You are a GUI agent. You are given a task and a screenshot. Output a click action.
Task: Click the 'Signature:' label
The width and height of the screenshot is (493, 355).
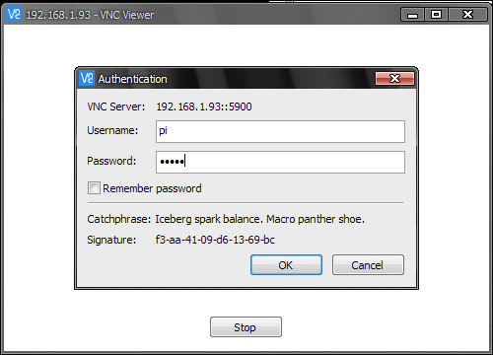[x=111, y=240]
